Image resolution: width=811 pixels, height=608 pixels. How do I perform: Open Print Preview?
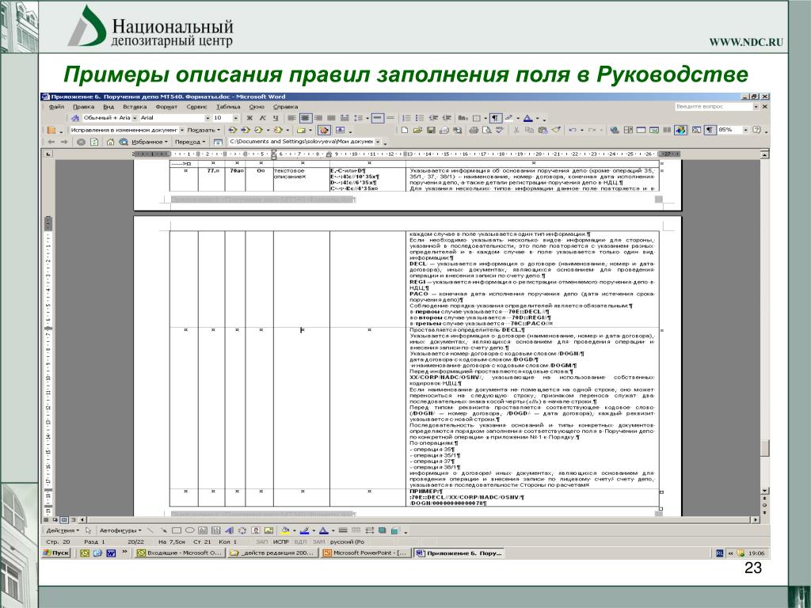click(x=487, y=130)
